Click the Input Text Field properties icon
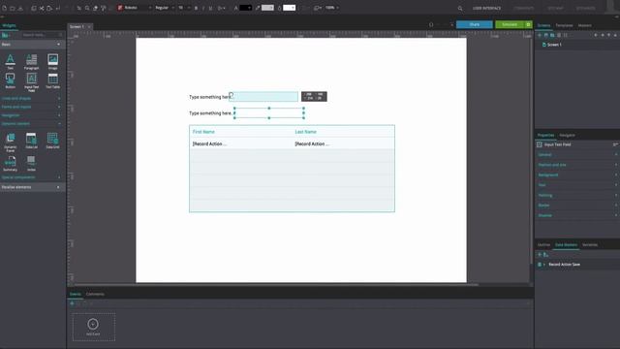The height and width of the screenshot is (349, 620). pos(540,144)
